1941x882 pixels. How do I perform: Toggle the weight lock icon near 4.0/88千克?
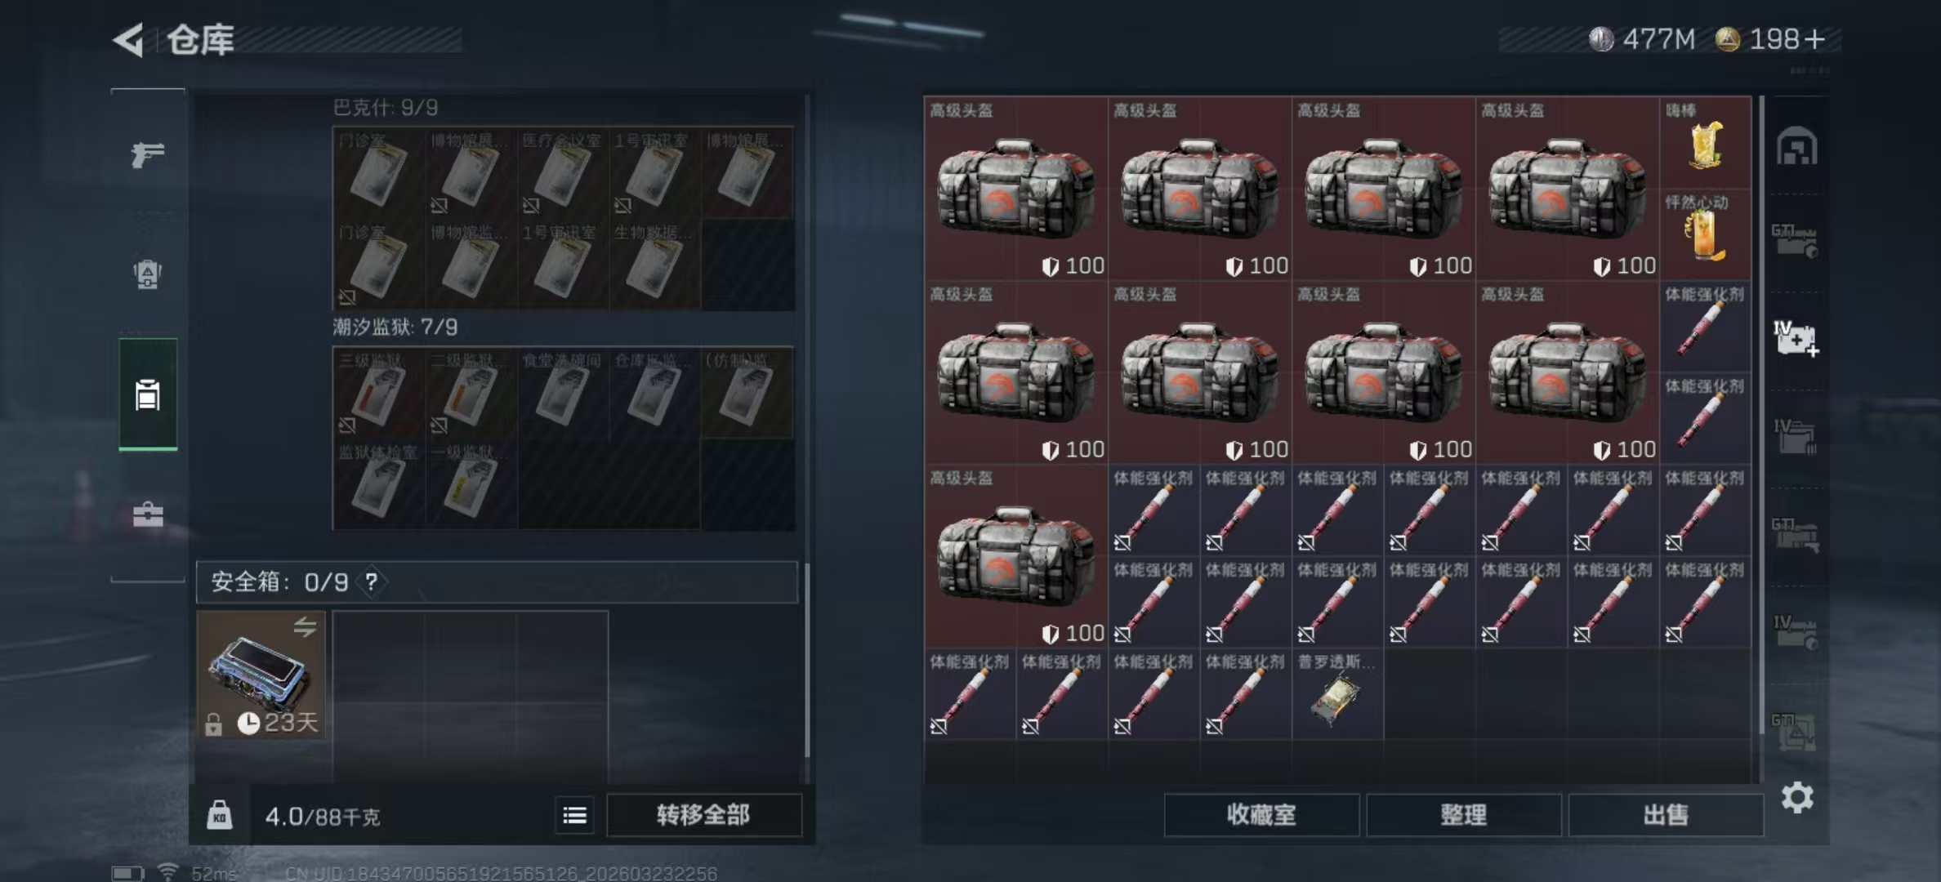click(219, 815)
